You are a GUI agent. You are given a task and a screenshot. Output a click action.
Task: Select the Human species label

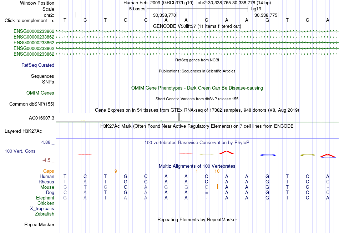pos(47,176)
